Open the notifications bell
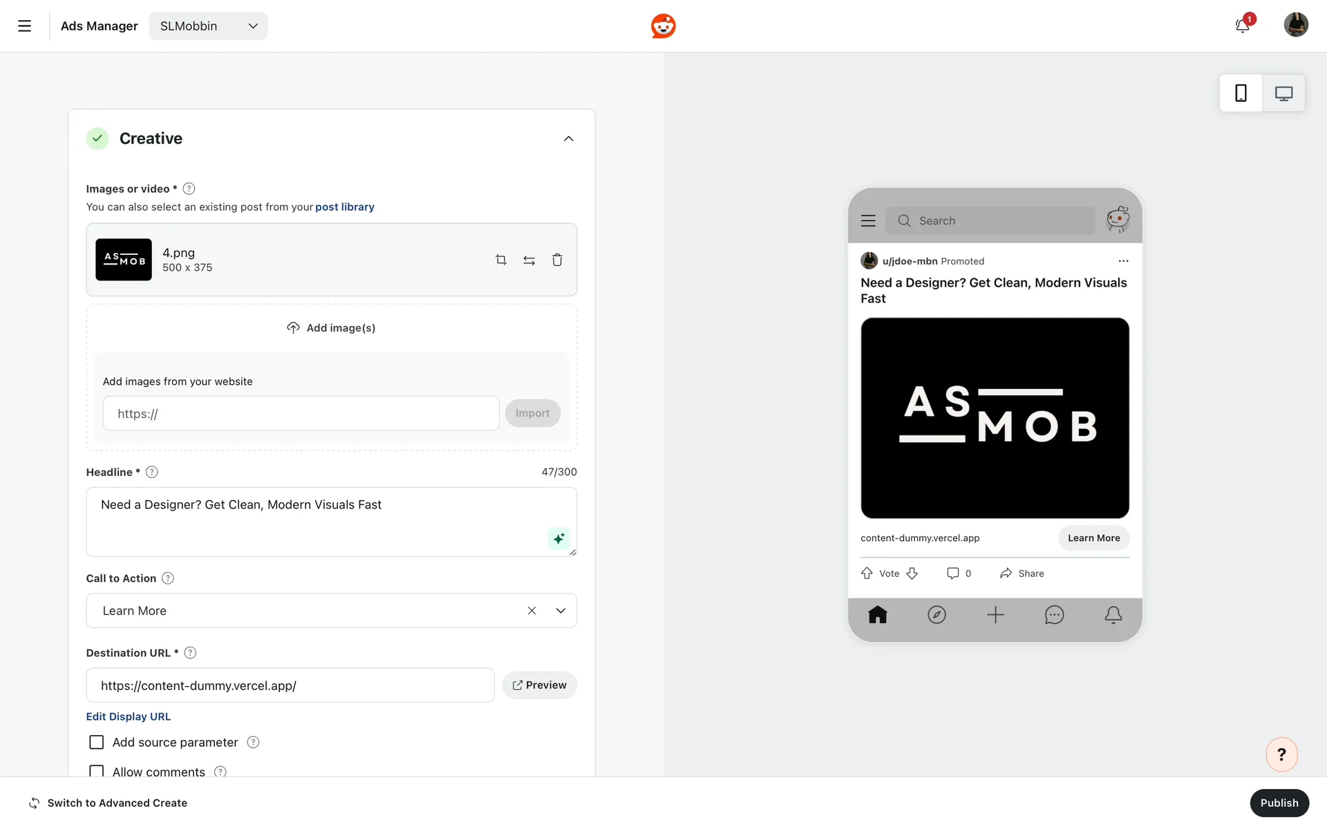1327x829 pixels. [x=1242, y=26]
